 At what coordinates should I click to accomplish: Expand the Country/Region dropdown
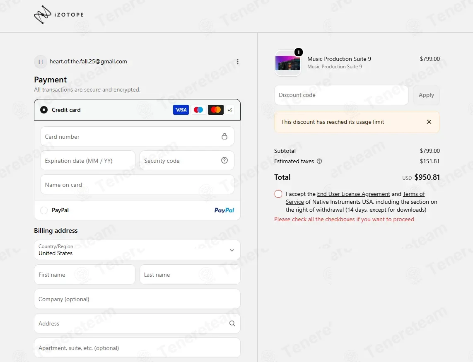137,250
